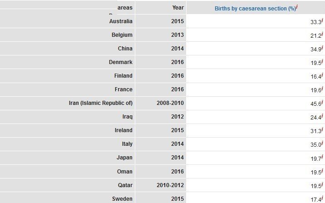This screenshot has height=203, width=325.
Task: Select the Oman country cell
Action: [124, 172]
